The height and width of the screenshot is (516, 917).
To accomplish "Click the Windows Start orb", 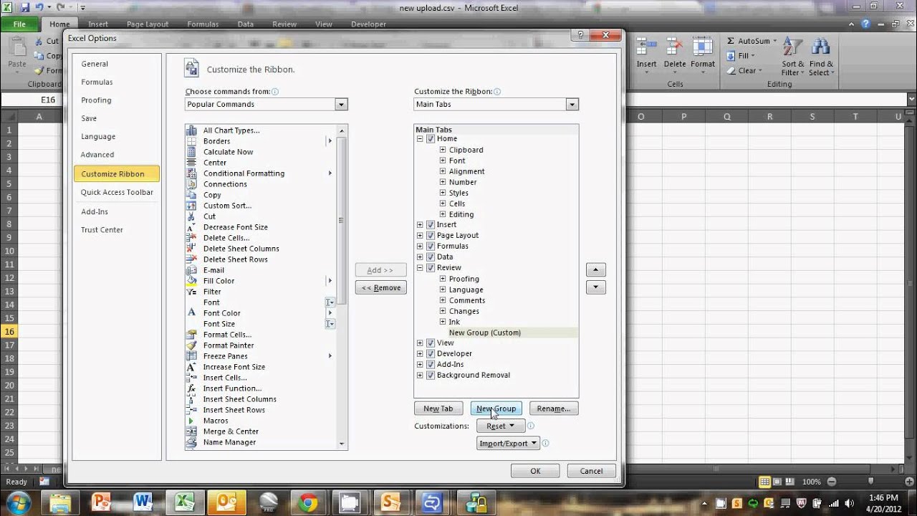I will [x=19, y=502].
